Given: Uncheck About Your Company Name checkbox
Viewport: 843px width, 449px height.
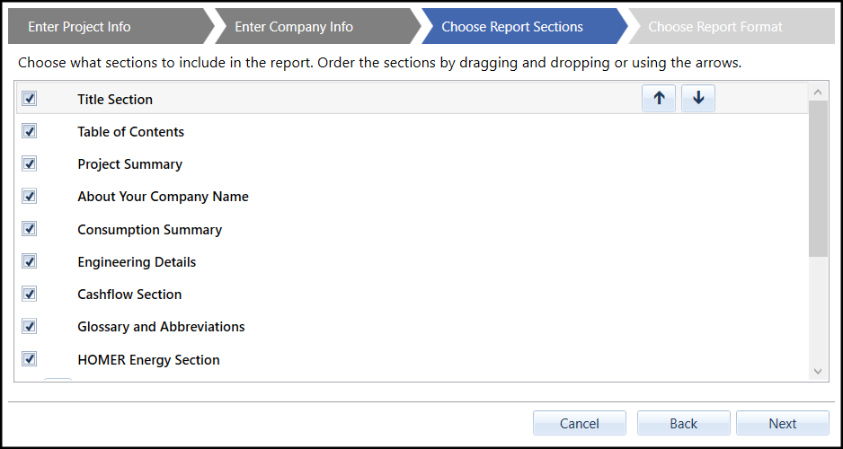Looking at the screenshot, I should (x=29, y=196).
